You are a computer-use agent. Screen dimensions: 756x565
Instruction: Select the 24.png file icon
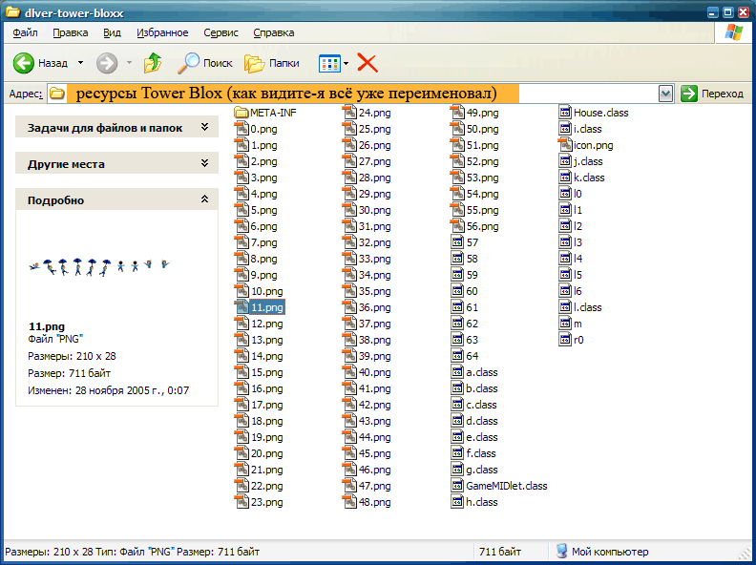[349, 113]
